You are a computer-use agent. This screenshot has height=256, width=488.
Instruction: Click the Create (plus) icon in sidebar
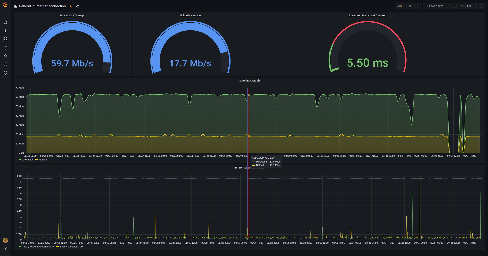click(x=5, y=31)
